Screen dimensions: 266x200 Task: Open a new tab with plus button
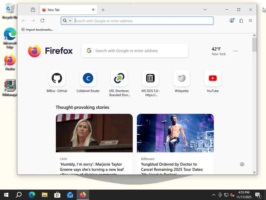pos(103,10)
